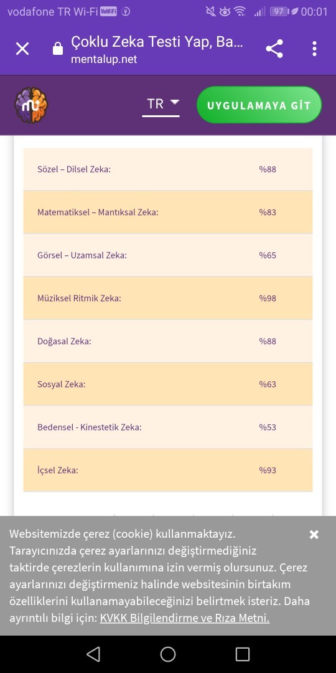Screen dimensions: 336x673
Task: Open KVKK Bilgilendirme ve Rıza Metni link
Action: click(x=185, y=618)
